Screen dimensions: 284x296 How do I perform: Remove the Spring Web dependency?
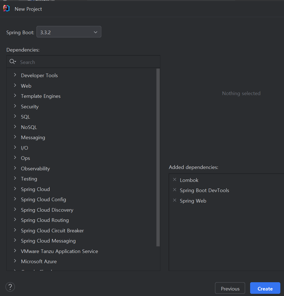pyautogui.click(x=175, y=200)
